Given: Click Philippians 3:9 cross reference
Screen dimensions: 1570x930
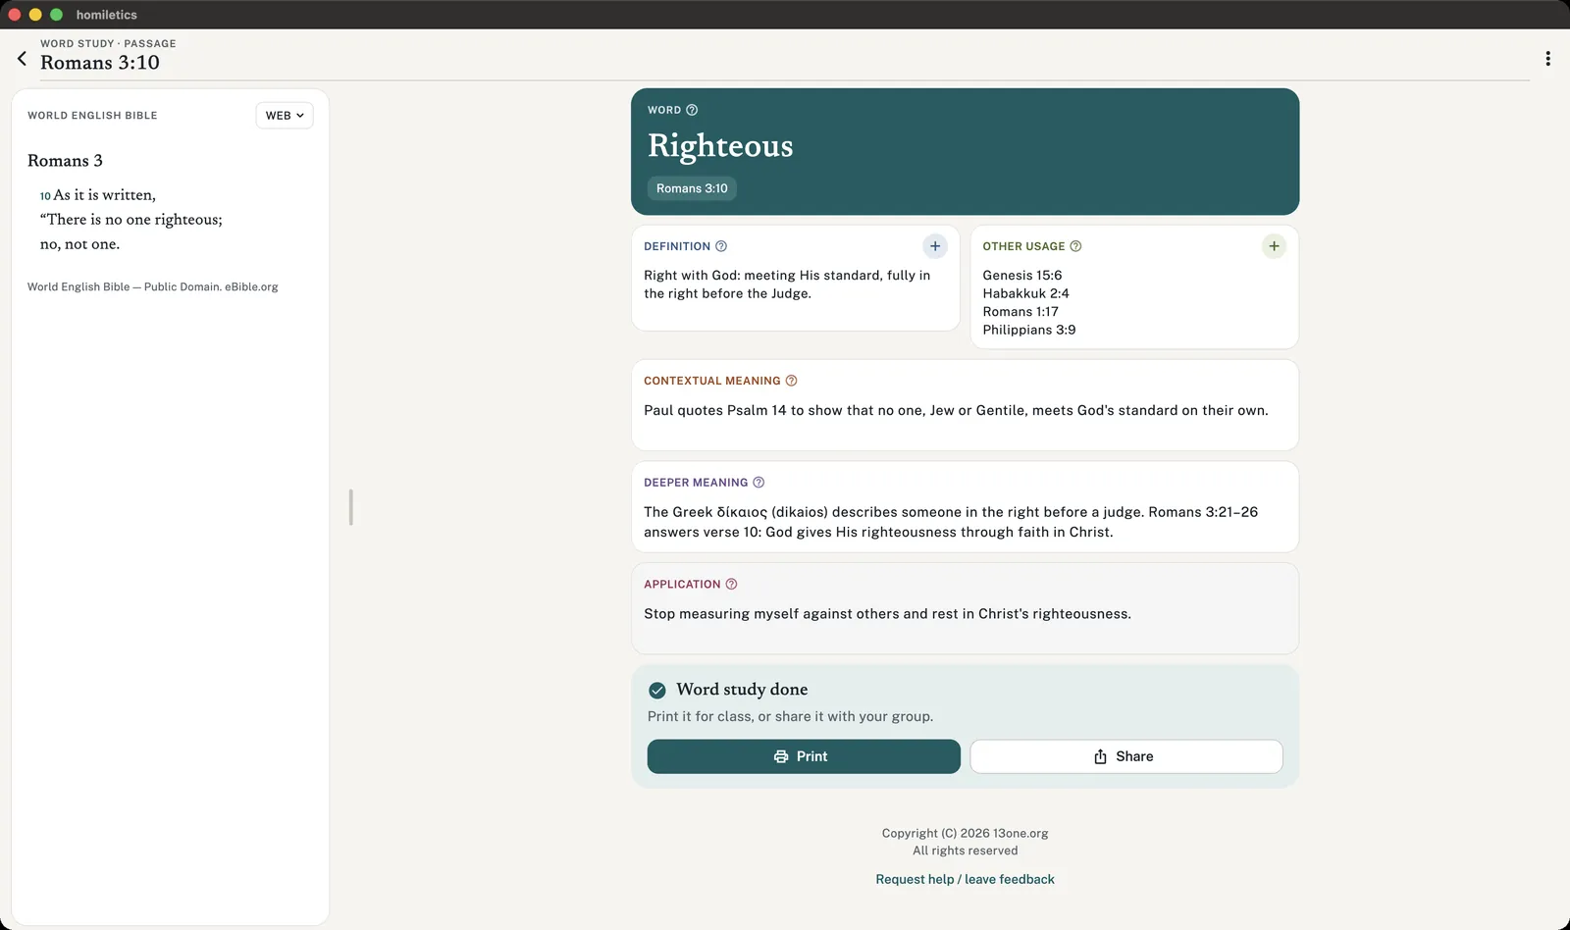Looking at the screenshot, I should (1029, 330).
